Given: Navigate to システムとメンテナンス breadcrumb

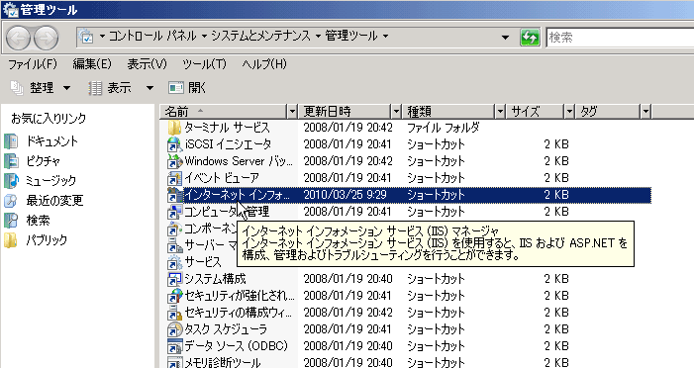Looking at the screenshot, I should [x=260, y=37].
